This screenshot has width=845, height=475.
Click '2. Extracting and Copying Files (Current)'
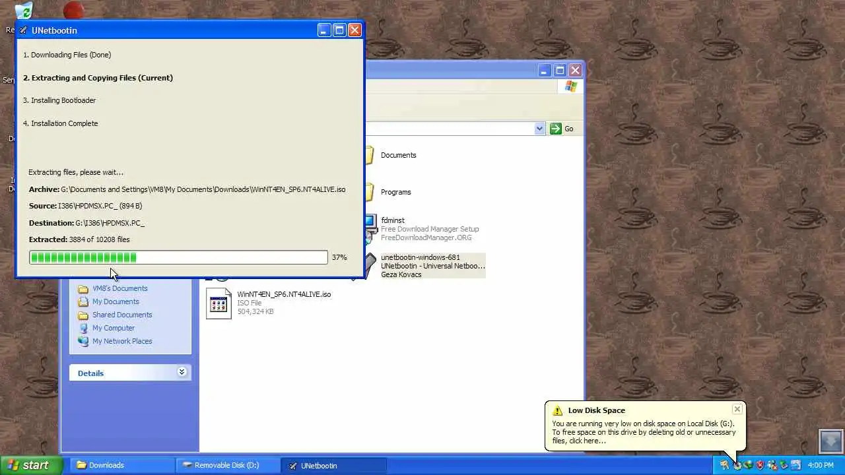tap(98, 78)
